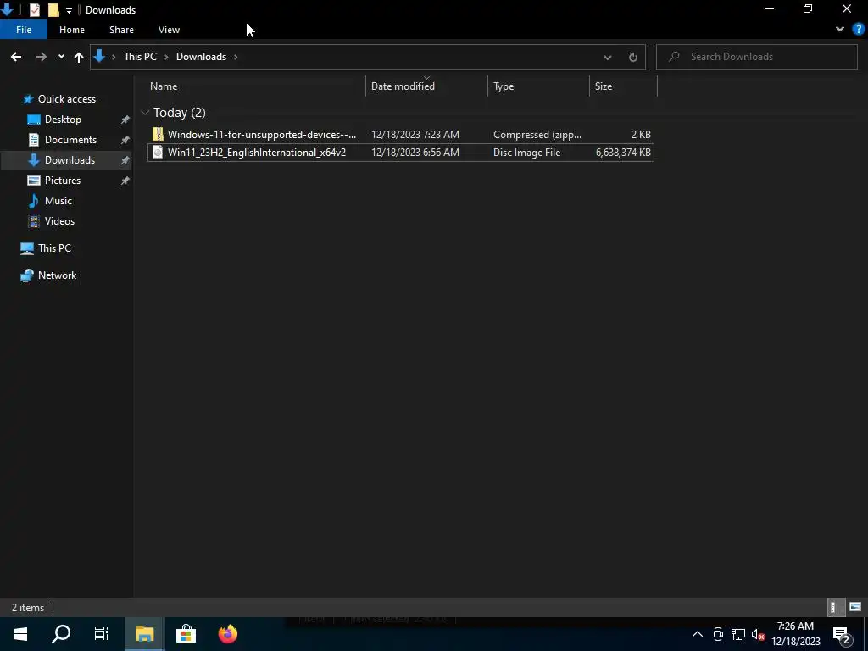
Task: Collapse the Today (2) group
Action: pos(145,113)
